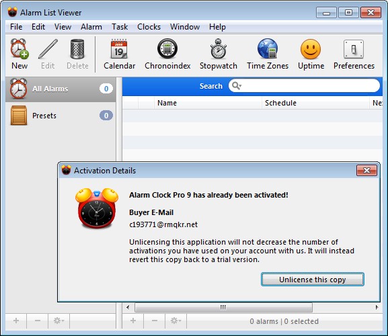Viewport: 388px width, 336px height.
Task: Click the Delete trash can icon
Action: tap(77, 54)
